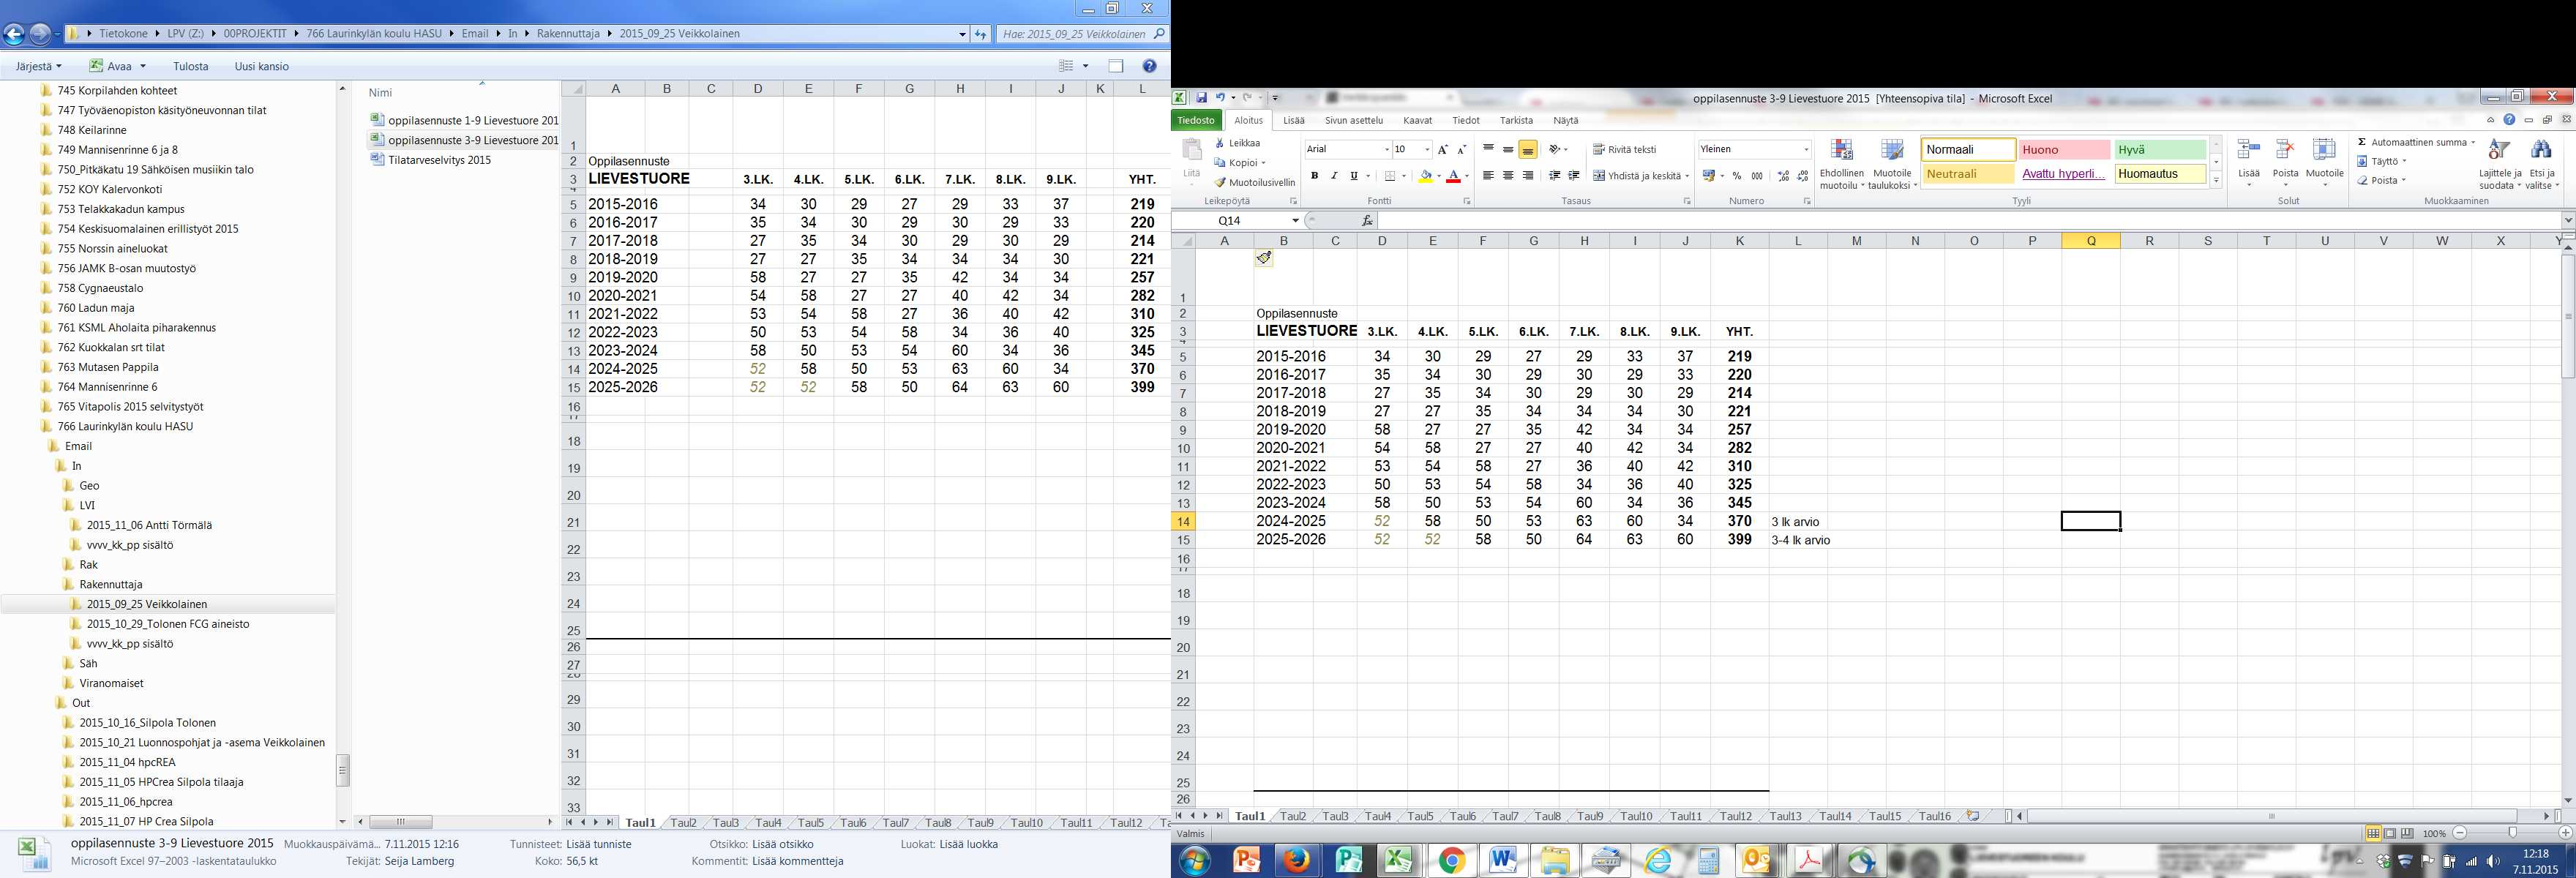
Task: Click the Muotoile format cells icon
Action: 2324,151
